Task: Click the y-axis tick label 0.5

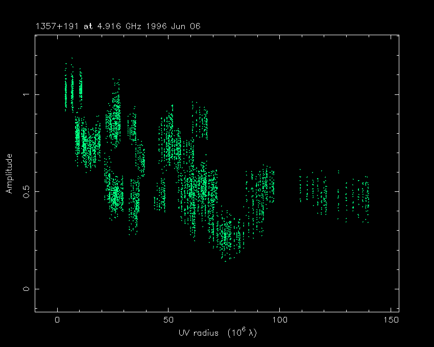Action: 23,191
